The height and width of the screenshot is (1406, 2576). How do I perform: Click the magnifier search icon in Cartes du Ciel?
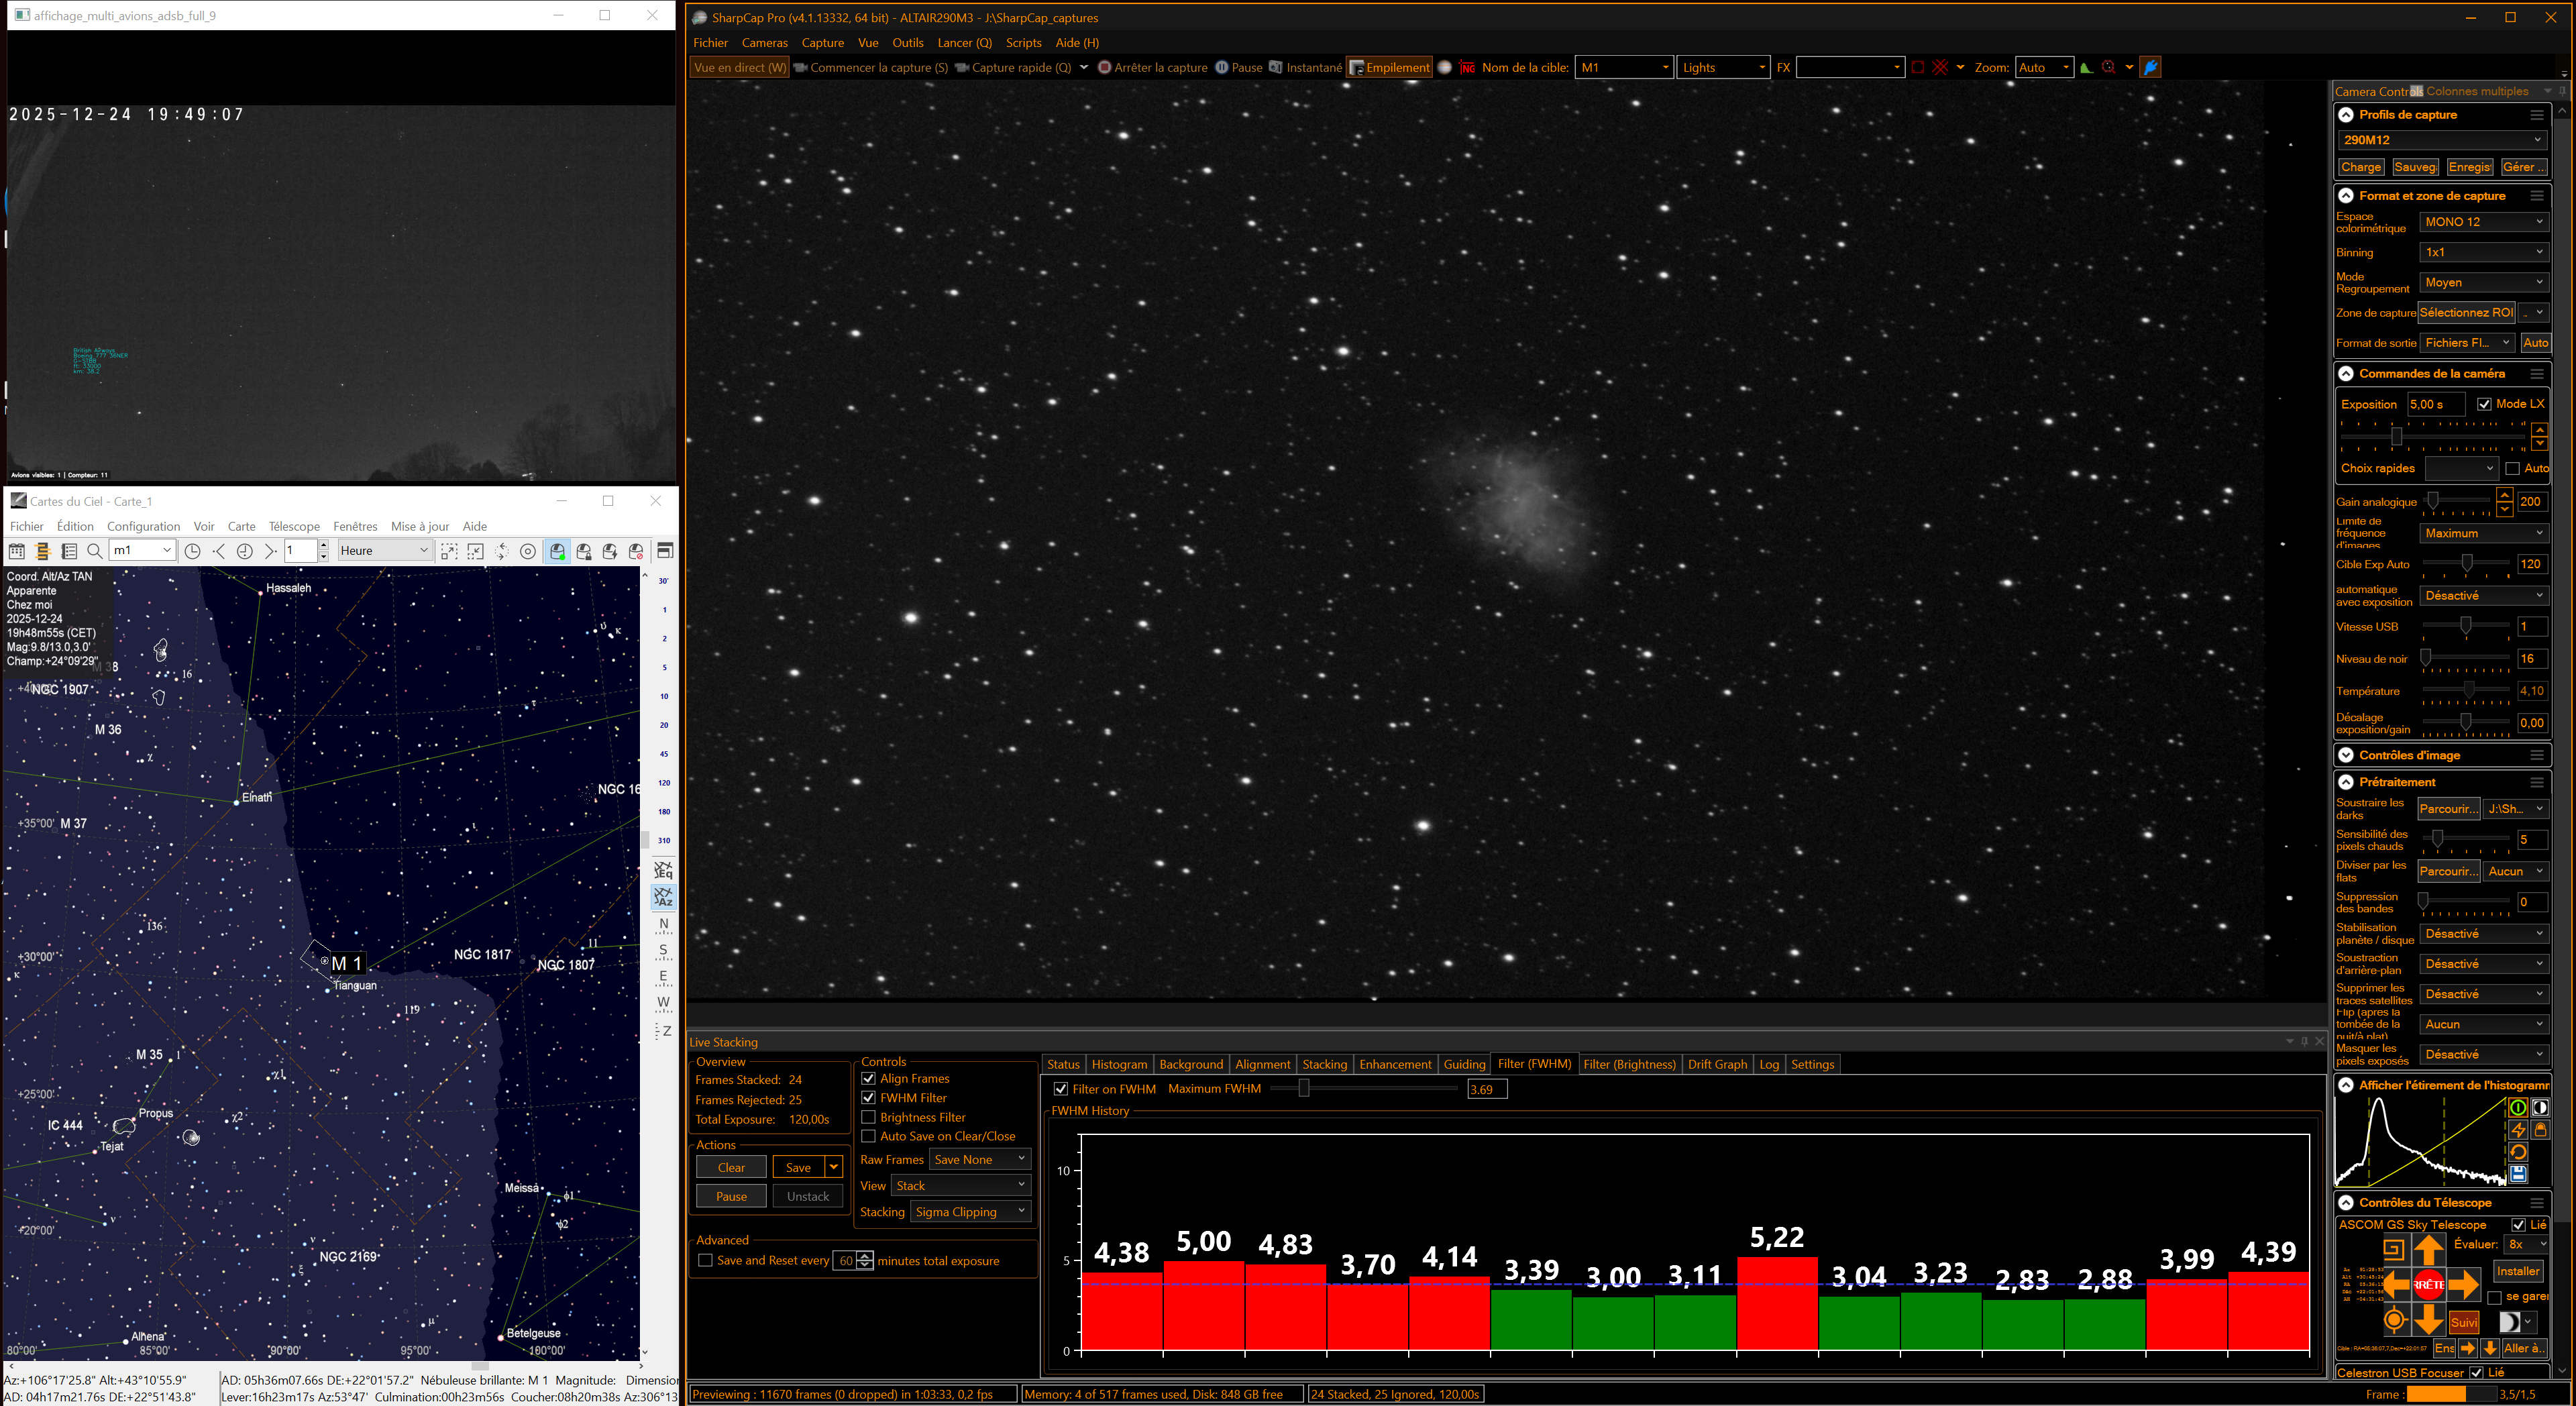[x=95, y=551]
